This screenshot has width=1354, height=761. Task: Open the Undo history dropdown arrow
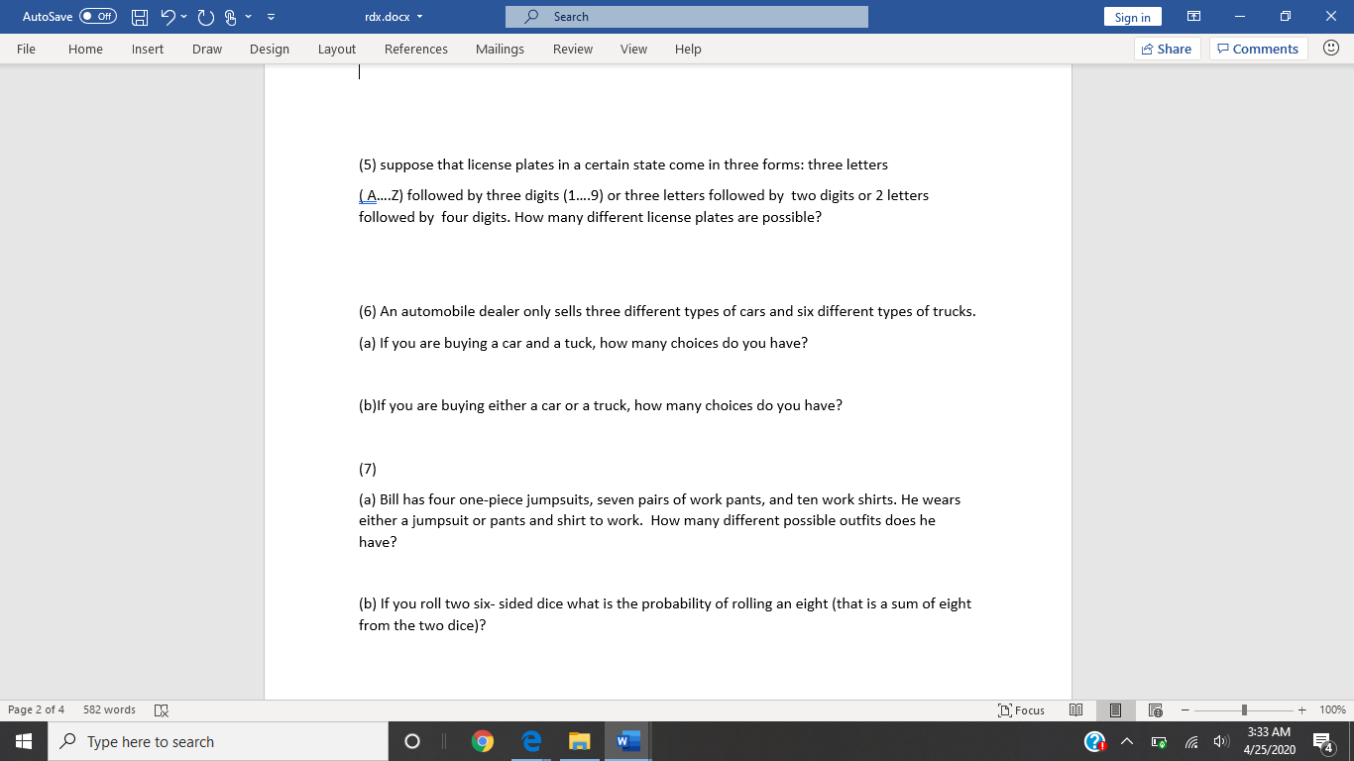coord(182,16)
